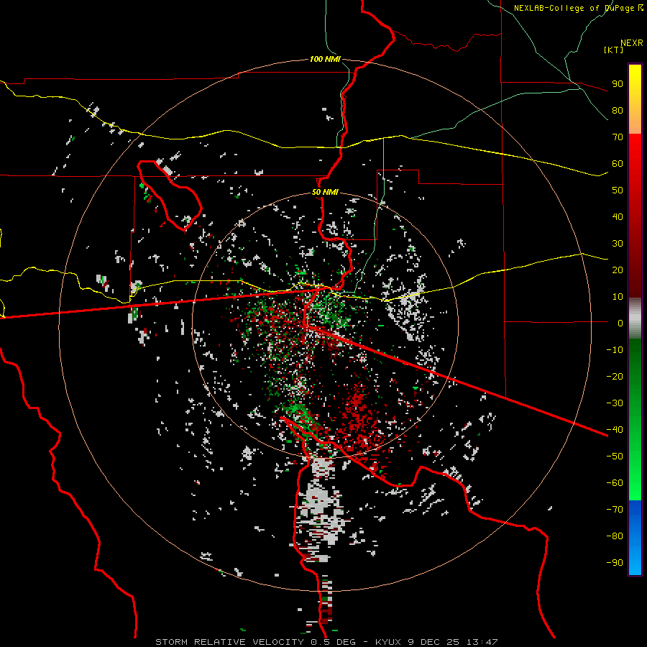
Task: Click the -50 value on velocity scale
Action: tap(615, 456)
